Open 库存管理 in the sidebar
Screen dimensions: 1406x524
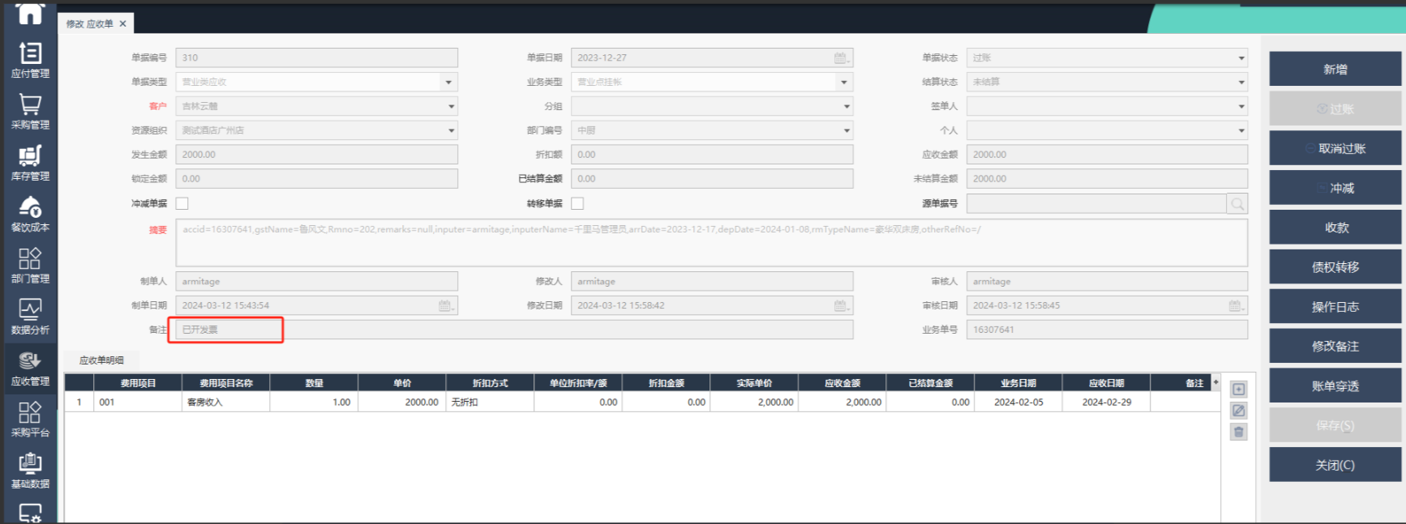[x=30, y=162]
